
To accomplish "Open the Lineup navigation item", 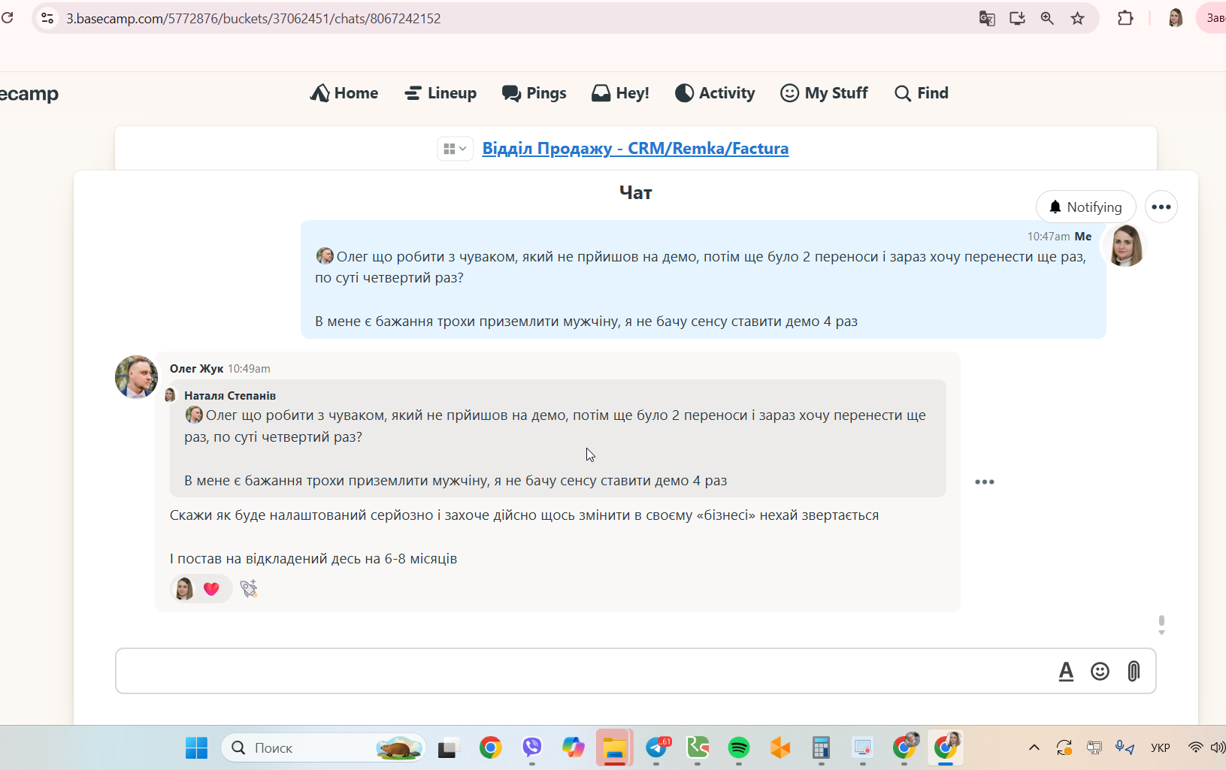I will pos(440,93).
